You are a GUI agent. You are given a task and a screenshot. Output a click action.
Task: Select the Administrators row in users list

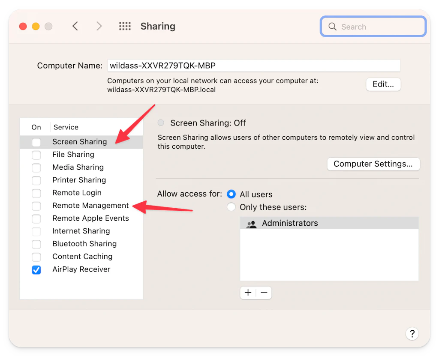(329, 223)
